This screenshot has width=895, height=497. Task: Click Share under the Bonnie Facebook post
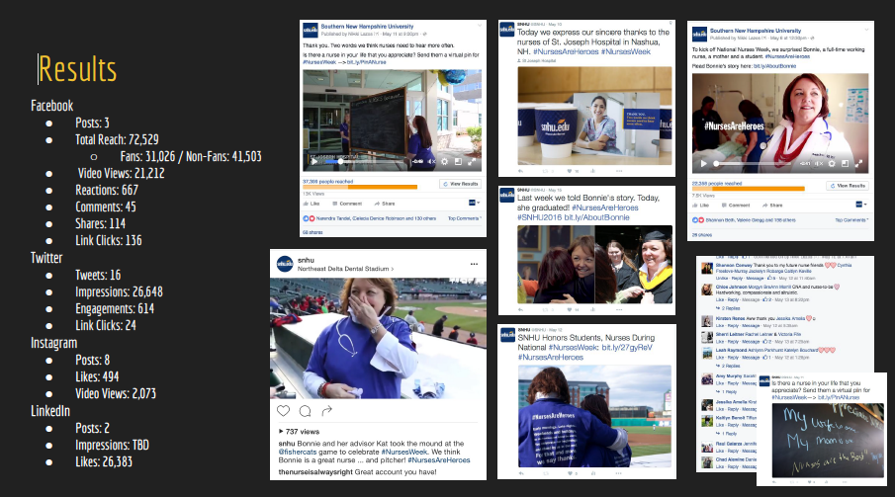(772, 205)
